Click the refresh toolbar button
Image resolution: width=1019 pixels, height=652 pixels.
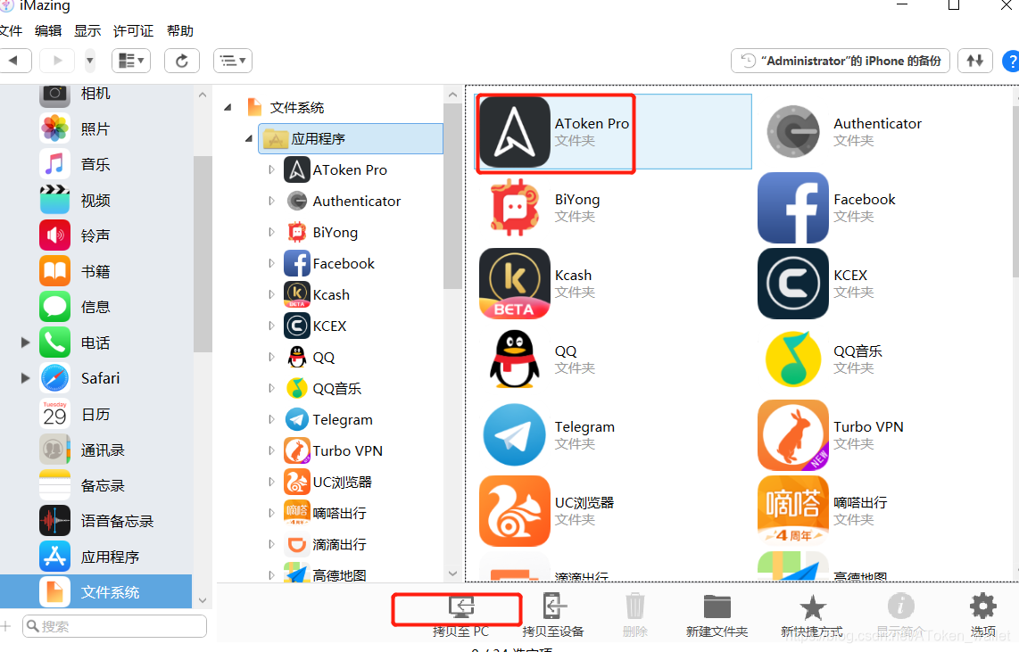tap(182, 61)
